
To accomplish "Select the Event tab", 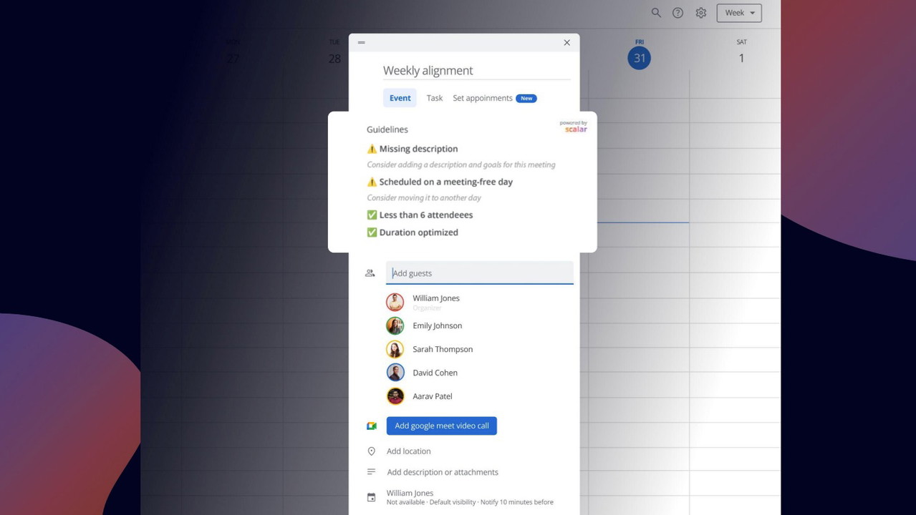I will click(400, 98).
